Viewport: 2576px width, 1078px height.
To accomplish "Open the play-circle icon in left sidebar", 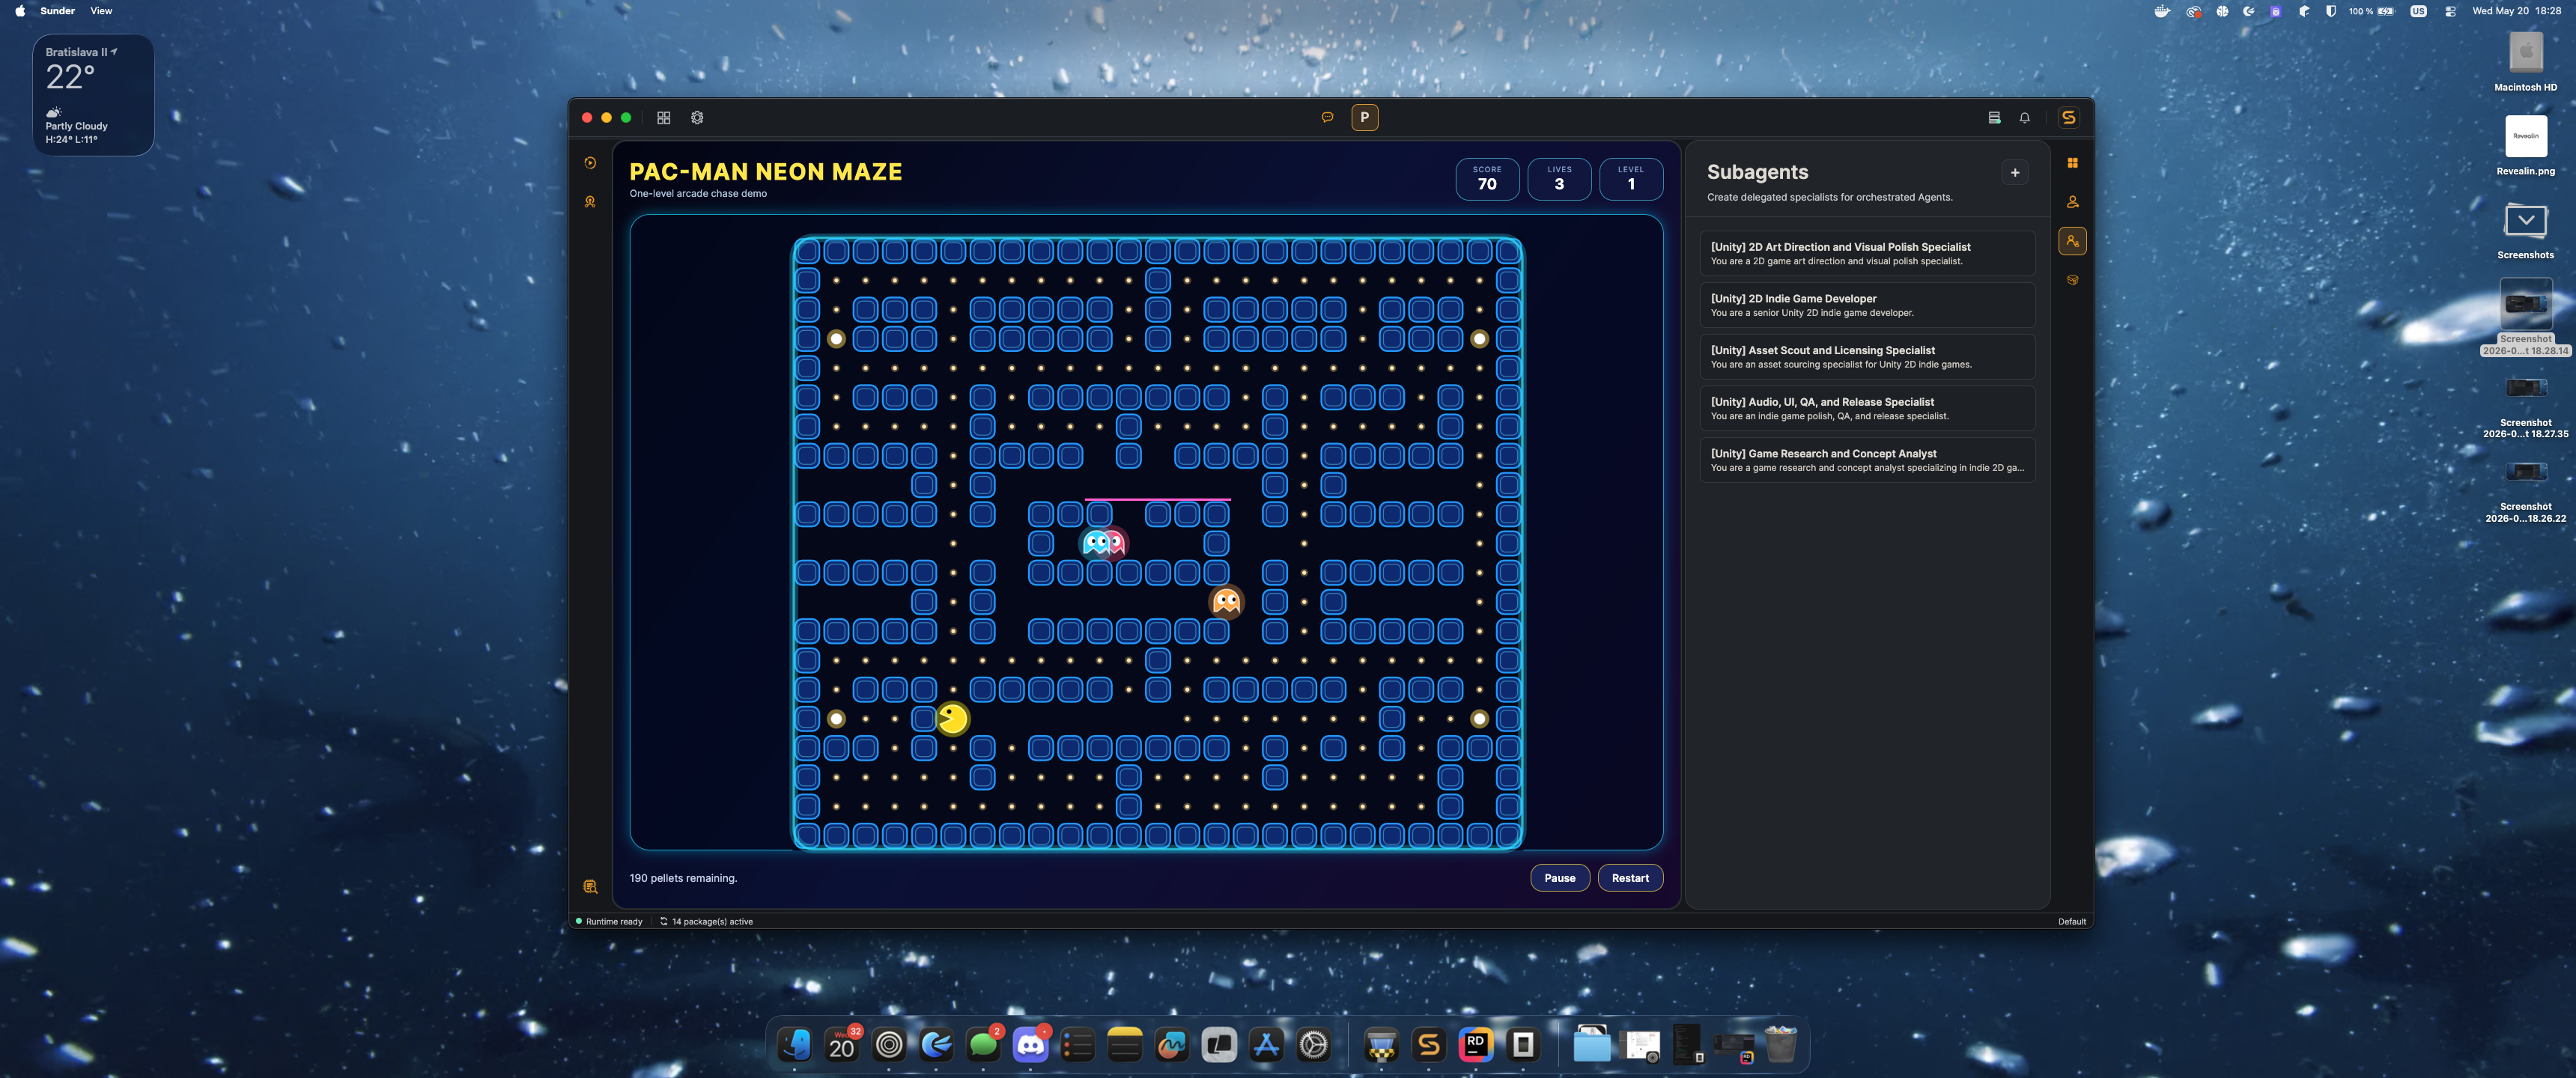I will (x=590, y=163).
